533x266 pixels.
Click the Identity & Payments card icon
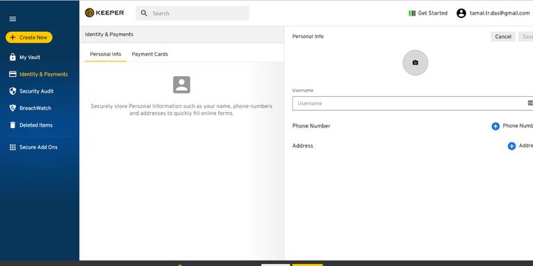[13, 74]
